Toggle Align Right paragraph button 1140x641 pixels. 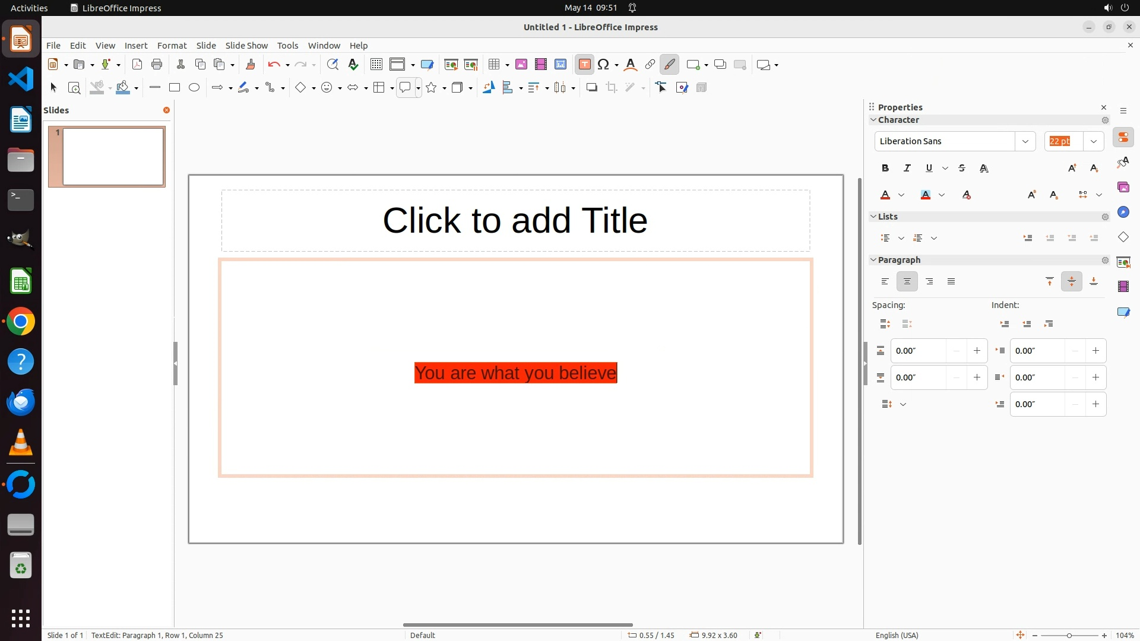click(x=929, y=282)
